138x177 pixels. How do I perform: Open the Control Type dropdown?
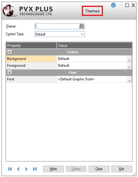(x=60, y=34)
